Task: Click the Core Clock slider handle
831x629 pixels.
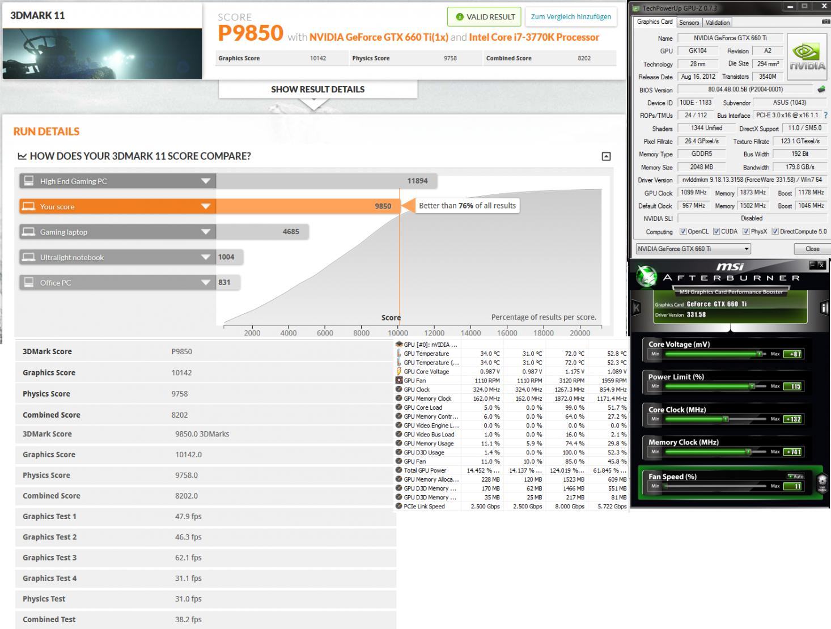Action: coord(726,419)
